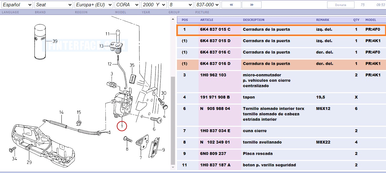
Task: Click circled part number 1 in diagram
Action: [x=122, y=126]
